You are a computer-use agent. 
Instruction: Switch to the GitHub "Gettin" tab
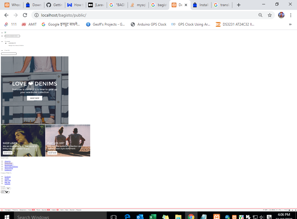pos(55,5)
